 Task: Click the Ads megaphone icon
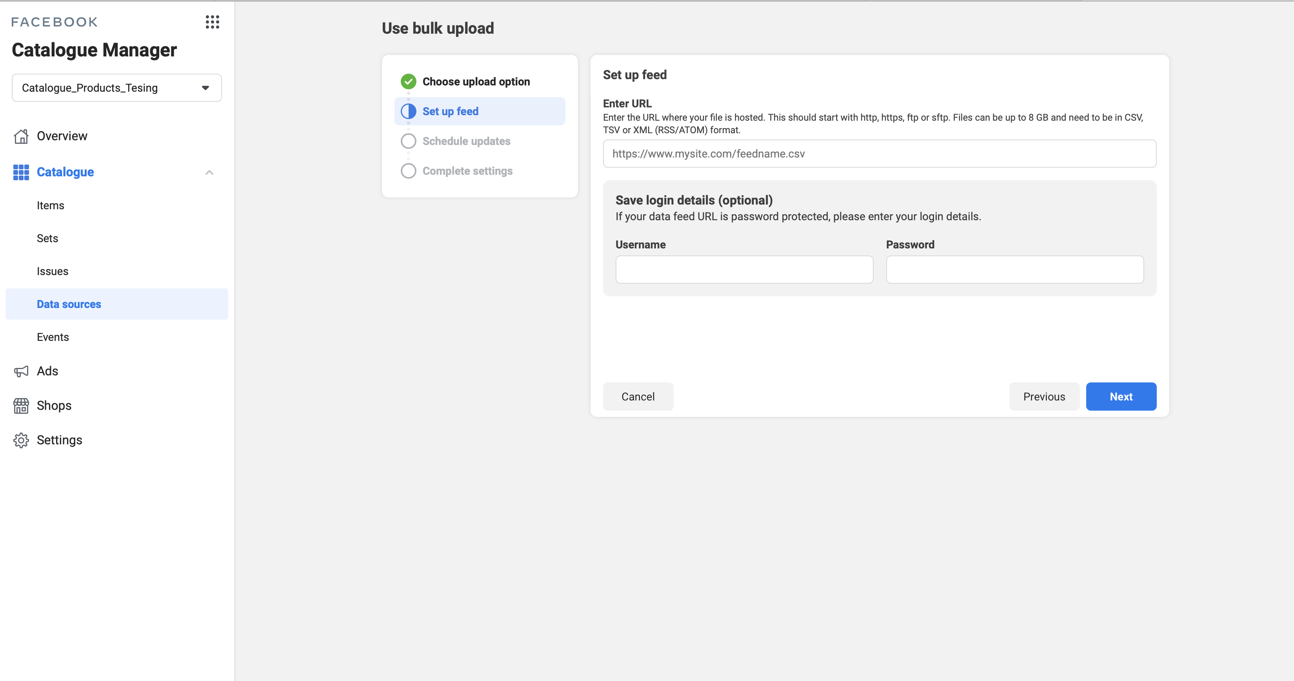pos(21,371)
